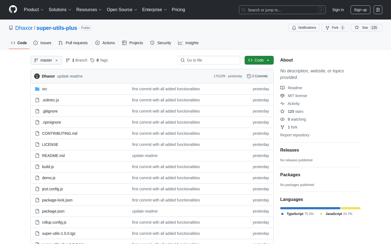Open the super-utils-1.0.0.tgz file

(x=59, y=233)
